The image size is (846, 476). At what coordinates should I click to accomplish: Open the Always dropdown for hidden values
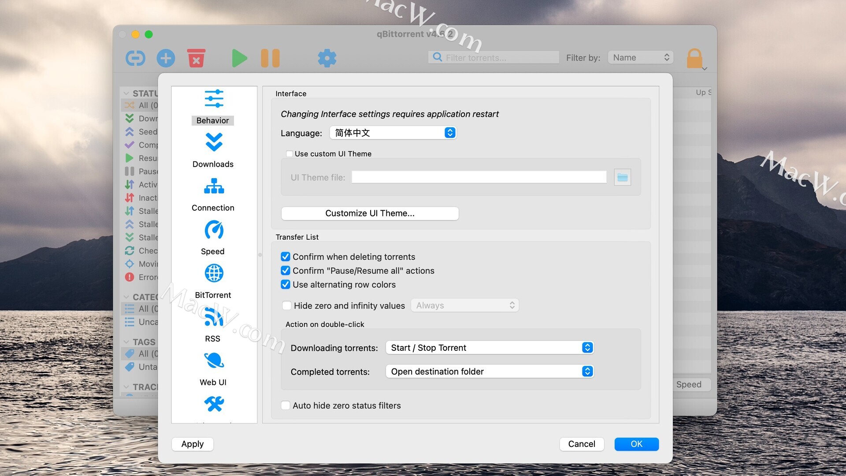point(465,305)
